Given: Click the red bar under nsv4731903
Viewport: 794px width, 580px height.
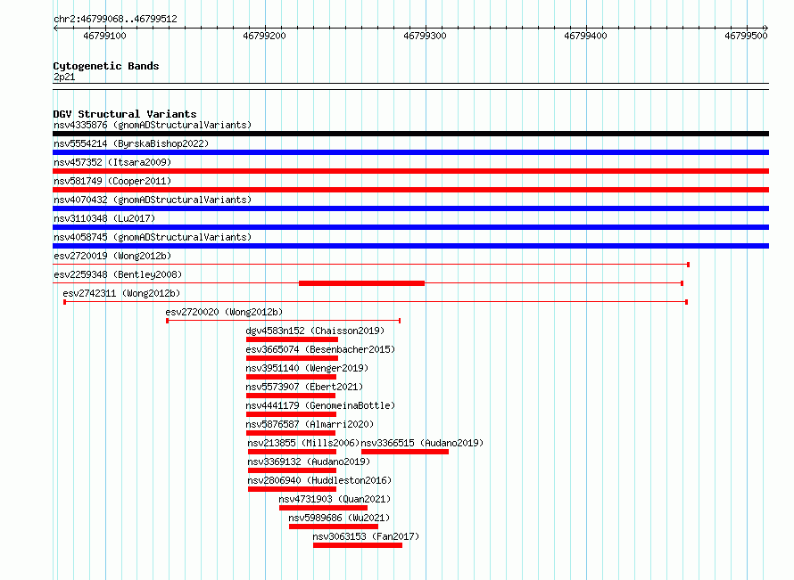Looking at the screenshot, I should (x=323, y=508).
